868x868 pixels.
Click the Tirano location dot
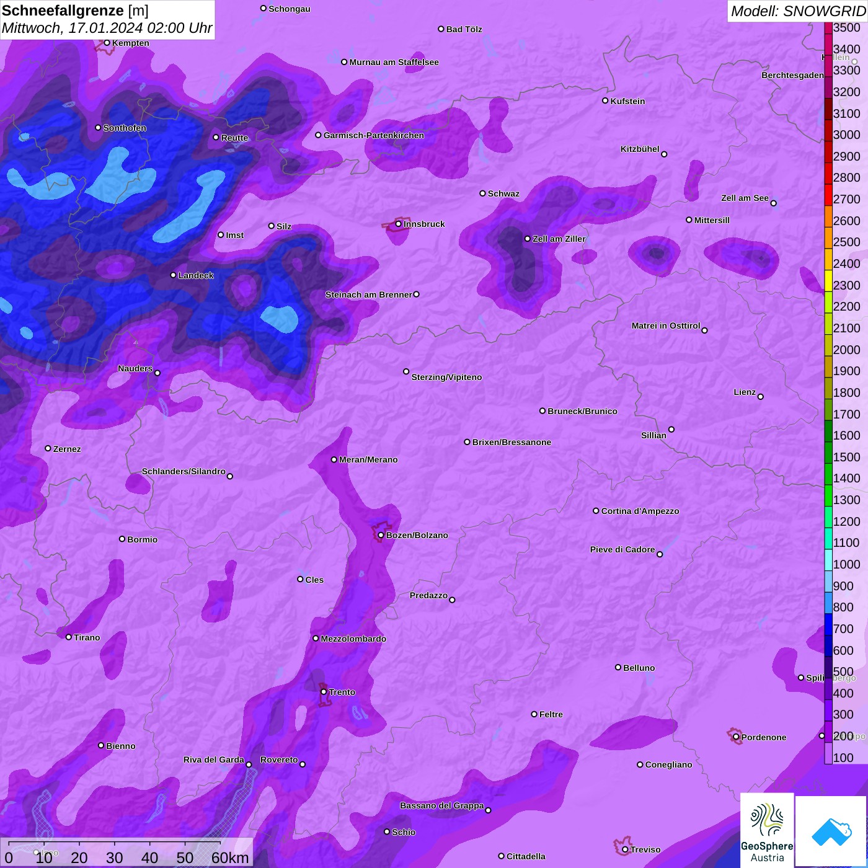click(68, 637)
